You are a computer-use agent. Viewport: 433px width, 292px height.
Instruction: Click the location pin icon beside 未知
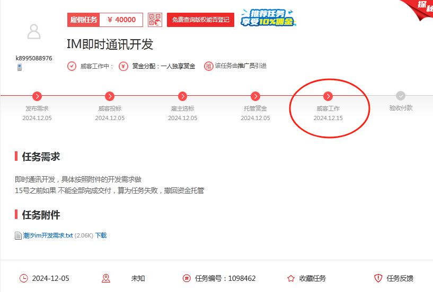[106, 278]
